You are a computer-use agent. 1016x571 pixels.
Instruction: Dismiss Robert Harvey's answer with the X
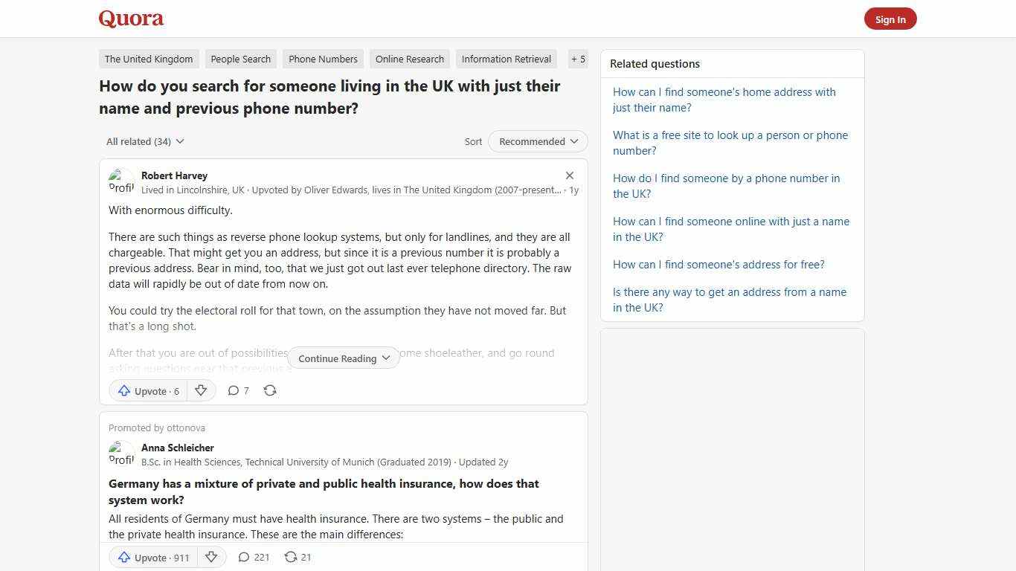pyautogui.click(x=570, y=175)
